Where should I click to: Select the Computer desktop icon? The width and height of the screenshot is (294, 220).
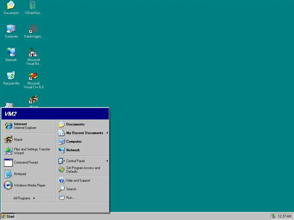click(x=11, y=31)
